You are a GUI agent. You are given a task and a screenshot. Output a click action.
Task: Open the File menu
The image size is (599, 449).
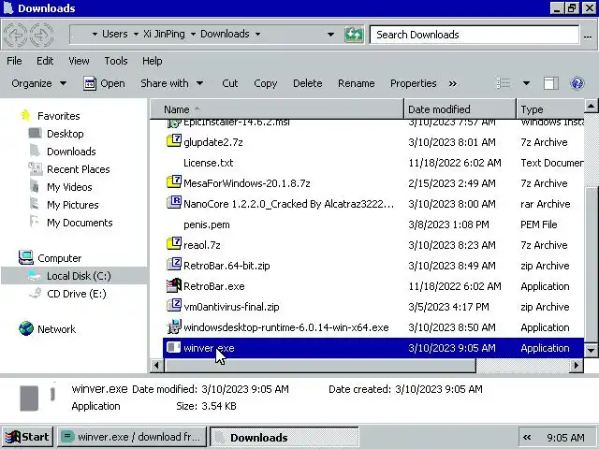point(14,61)
